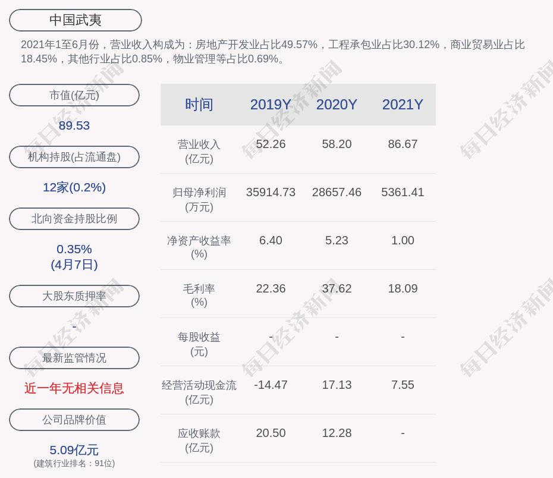Select revenue value 86.67

click(403, 144)
